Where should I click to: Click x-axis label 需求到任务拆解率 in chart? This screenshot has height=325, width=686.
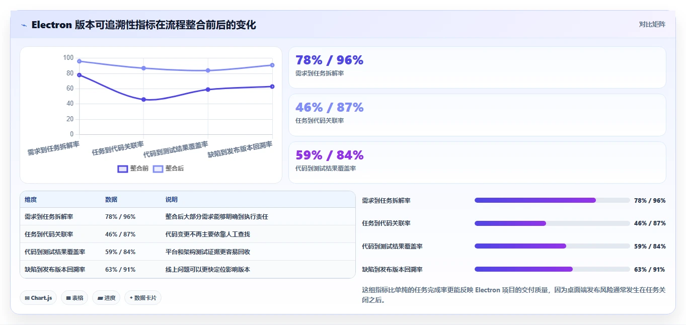(53, 148)
